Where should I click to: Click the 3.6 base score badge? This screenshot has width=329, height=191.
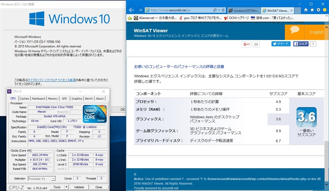coord(306,117)
